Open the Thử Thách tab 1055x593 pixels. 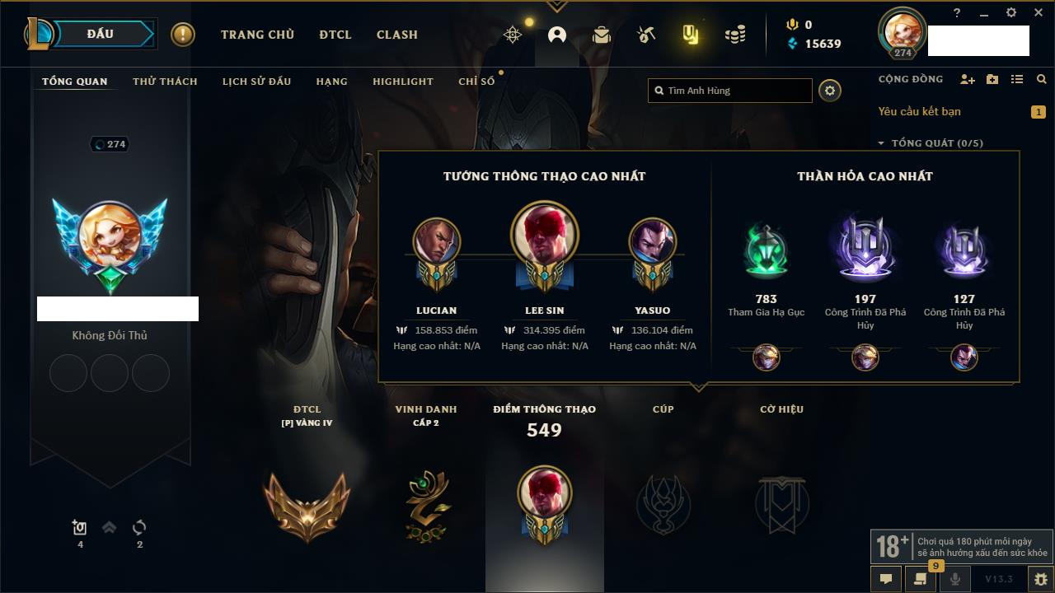click(x=165, y=82)
